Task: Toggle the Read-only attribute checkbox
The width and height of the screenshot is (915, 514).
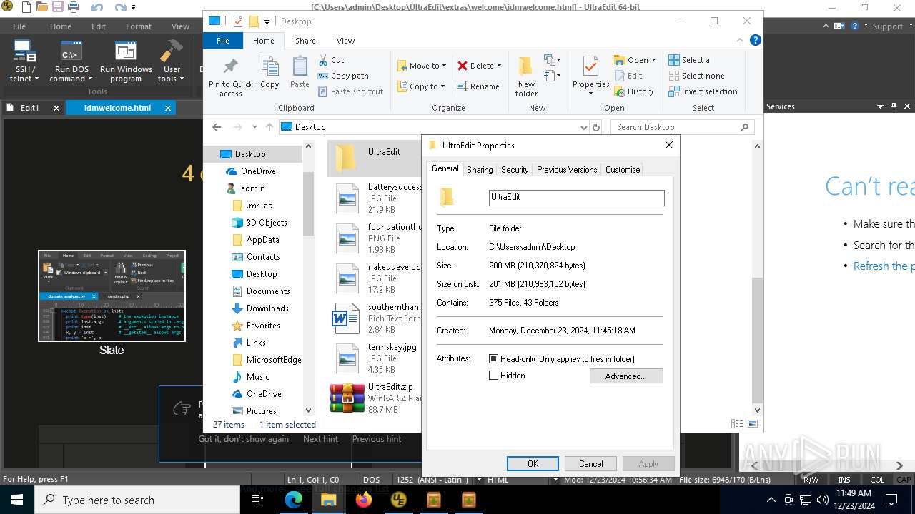Action: pos(493,359)
